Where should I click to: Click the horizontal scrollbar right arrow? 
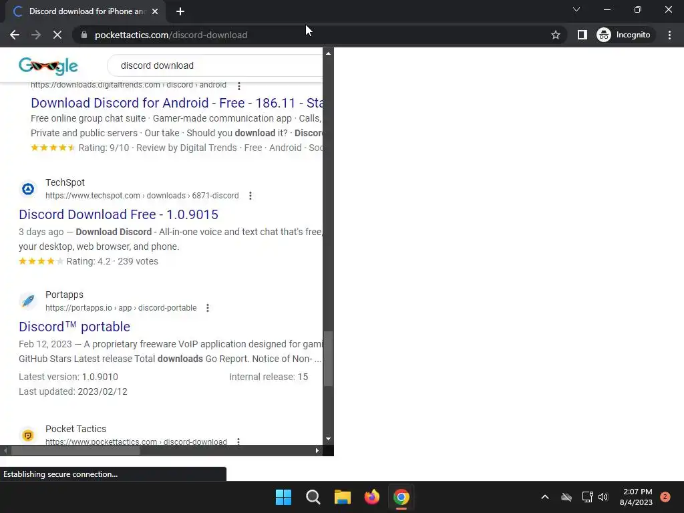[x=317, y=451]
